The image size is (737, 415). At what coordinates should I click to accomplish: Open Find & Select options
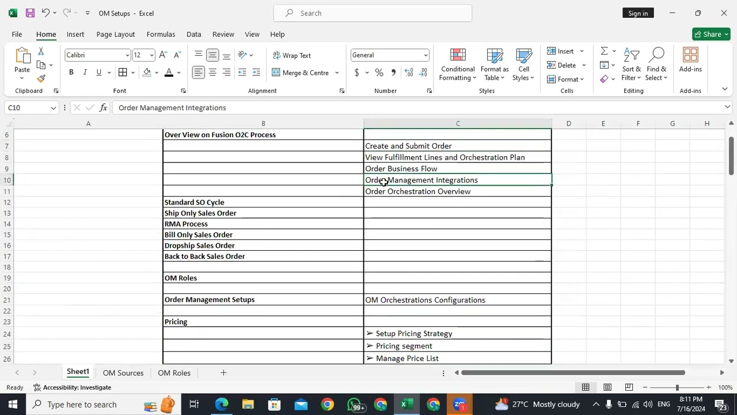click(x=656, y=64)
